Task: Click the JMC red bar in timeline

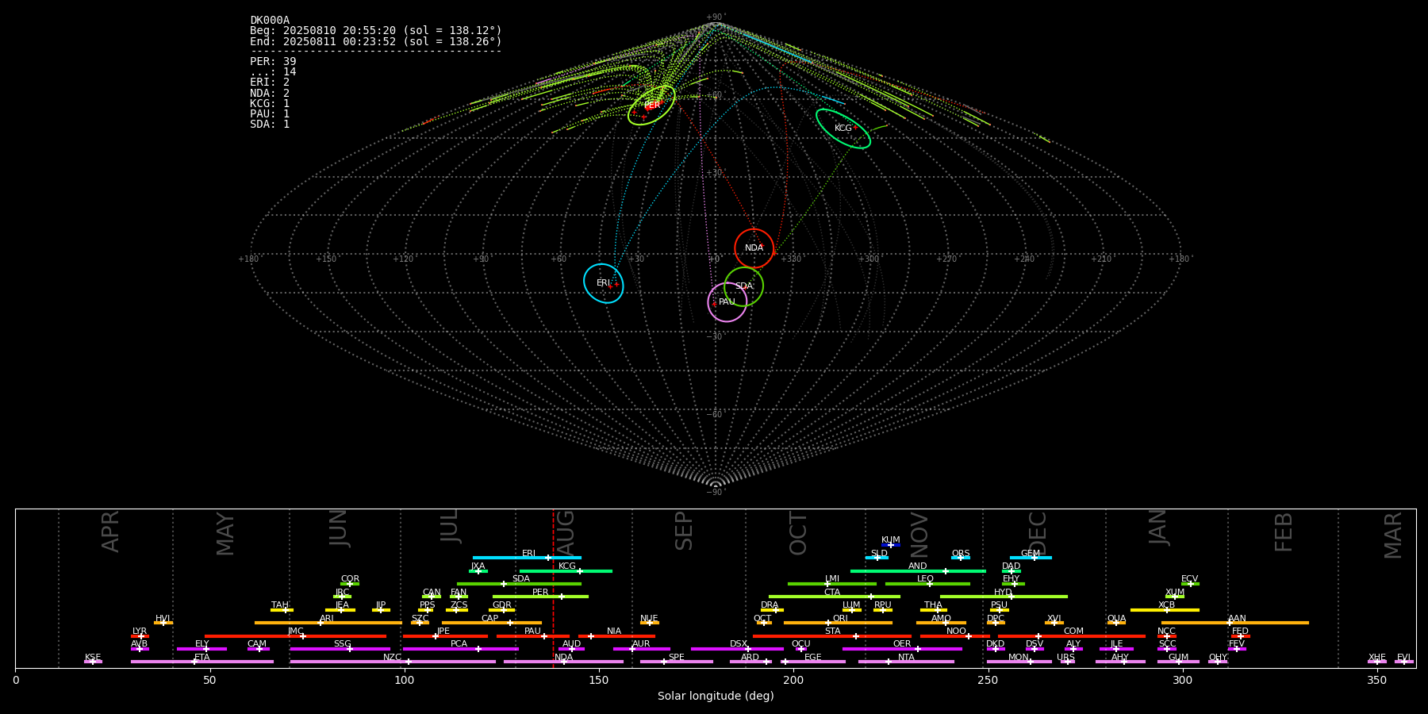Action: pyautogui.click(x=295, y=635)
